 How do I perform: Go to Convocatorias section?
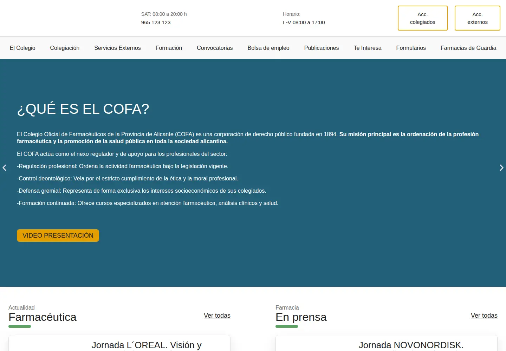pos(215,48)
